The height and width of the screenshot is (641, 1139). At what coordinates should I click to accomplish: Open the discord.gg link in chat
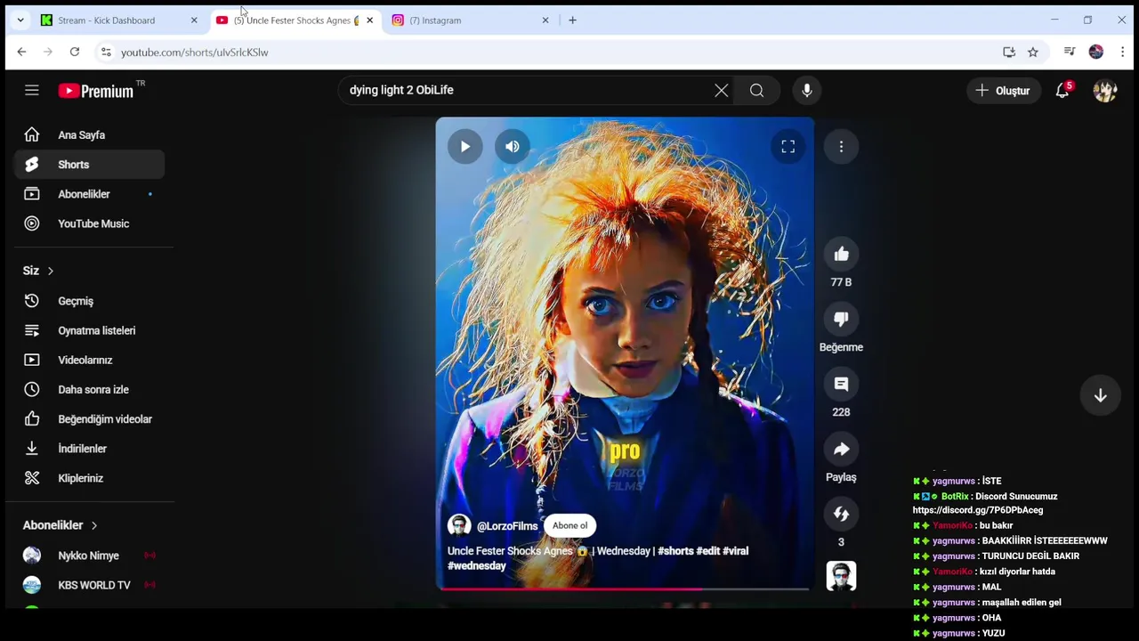[978, 510]
